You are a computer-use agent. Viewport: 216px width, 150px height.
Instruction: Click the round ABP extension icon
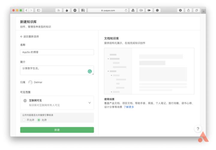click(x=75, y=10)
